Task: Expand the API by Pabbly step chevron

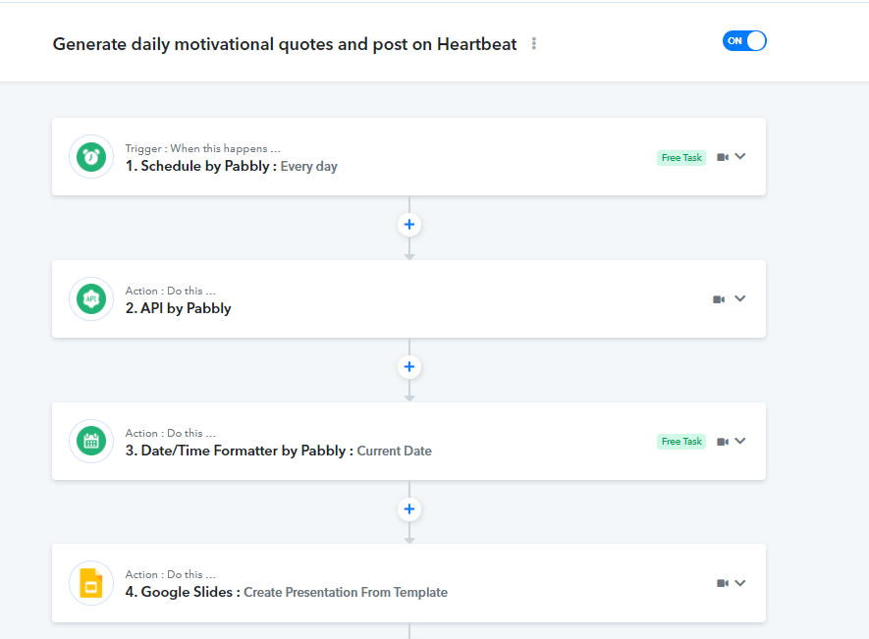Action: (739, 298)
